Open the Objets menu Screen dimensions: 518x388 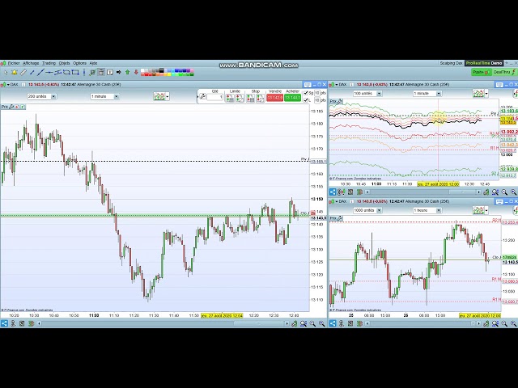[65, 63]
